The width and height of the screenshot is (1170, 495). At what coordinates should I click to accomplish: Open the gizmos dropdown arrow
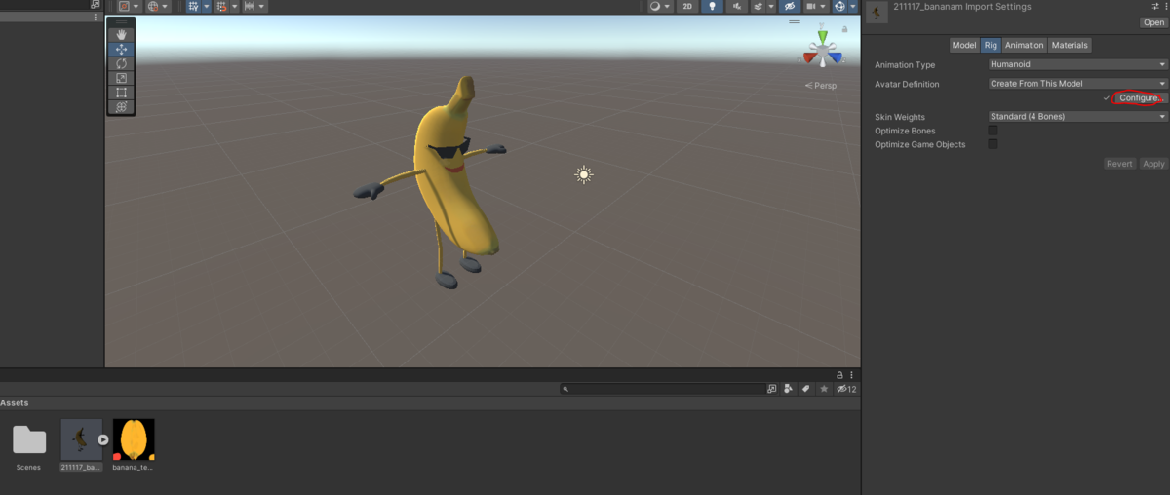(853, 6)
